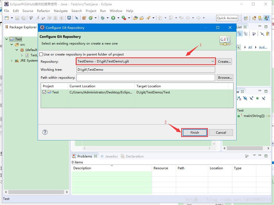Click the New file toolbar icon

point(7,18)
